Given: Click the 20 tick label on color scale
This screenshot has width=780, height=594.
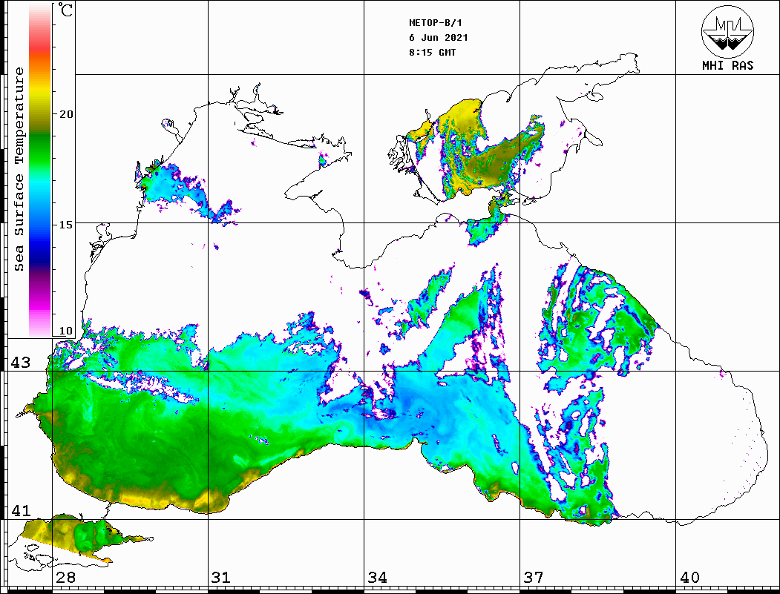Looking at the screenshot, I should [x=65, y=114].
